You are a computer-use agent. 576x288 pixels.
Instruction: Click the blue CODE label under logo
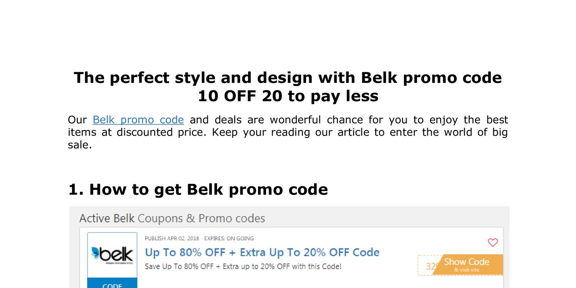[112, 285]
